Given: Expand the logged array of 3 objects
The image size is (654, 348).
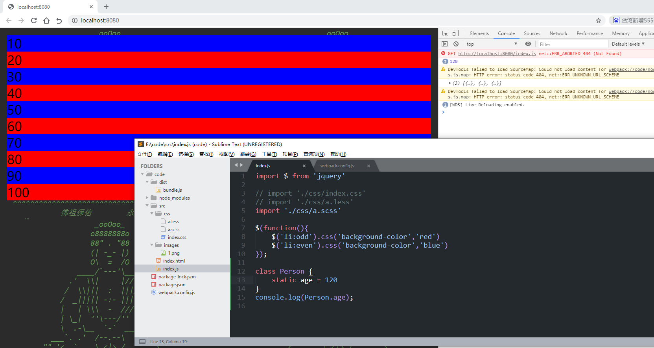Looking at the screenshot, I should point(450,83).
